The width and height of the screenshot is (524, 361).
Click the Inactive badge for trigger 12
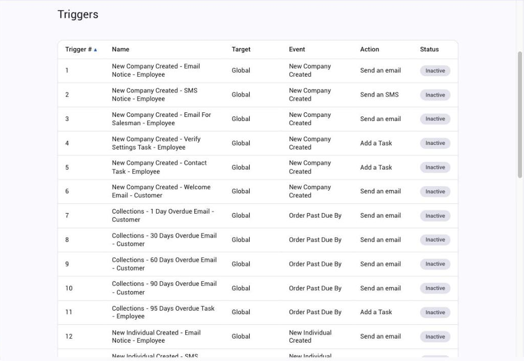(435, 337)
